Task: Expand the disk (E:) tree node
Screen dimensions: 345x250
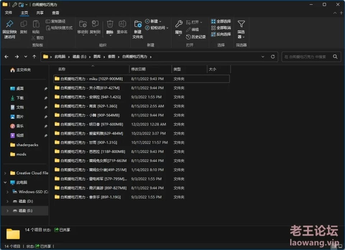Action: click(8, 211)
